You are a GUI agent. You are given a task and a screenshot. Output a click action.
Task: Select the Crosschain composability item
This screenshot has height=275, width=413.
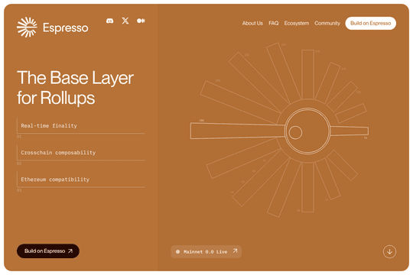[80, 153]
